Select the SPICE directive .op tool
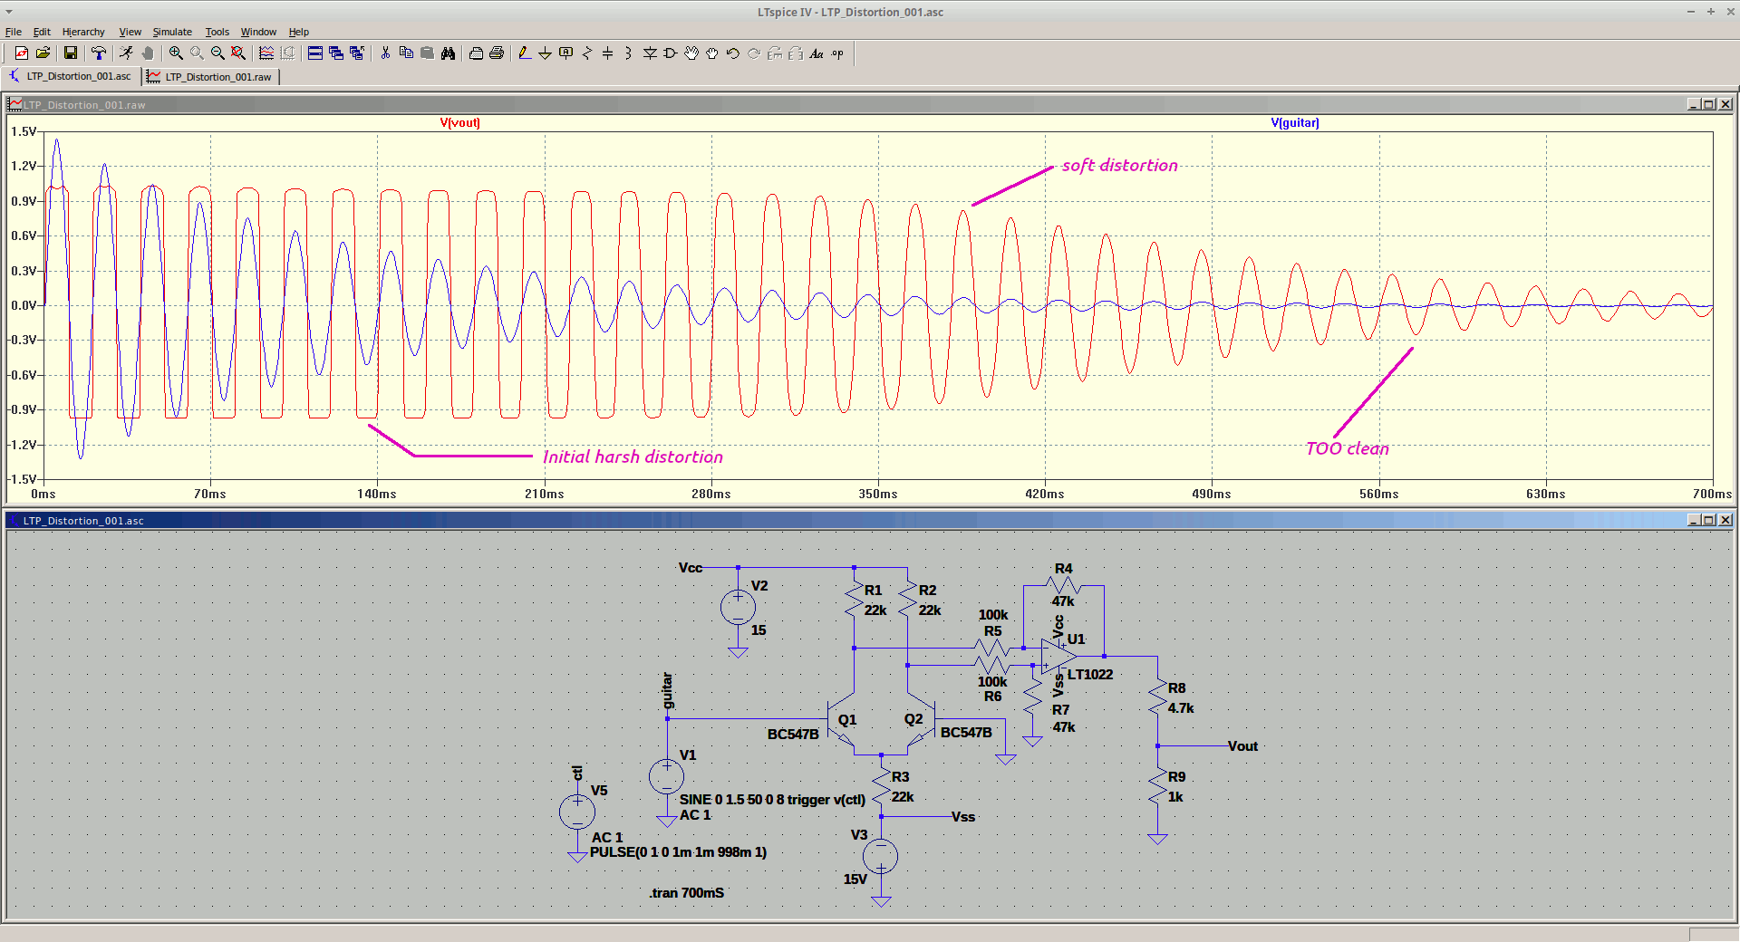1740x942 pixels. [x=837, y=53]
